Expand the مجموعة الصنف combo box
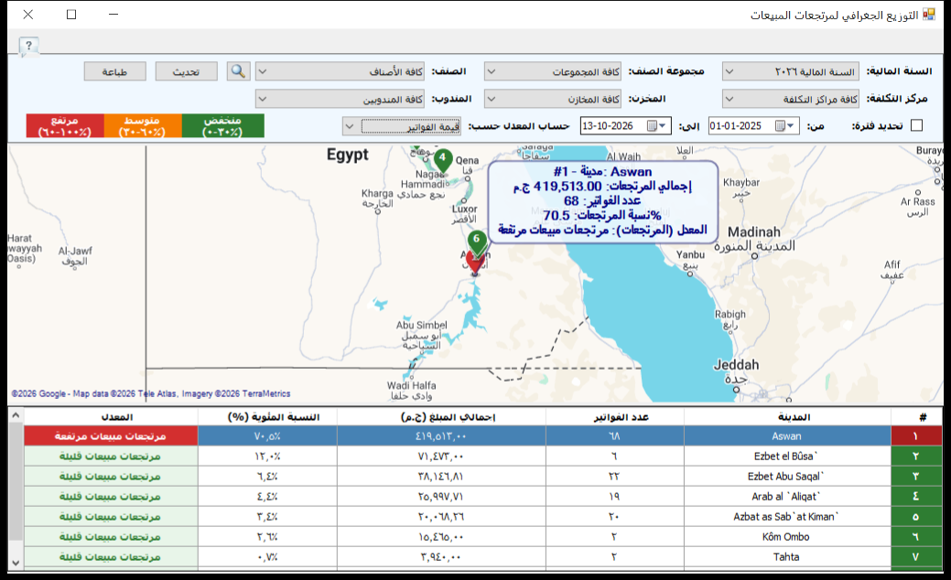This screenshot has width=951, height=580. pos(553,71)
